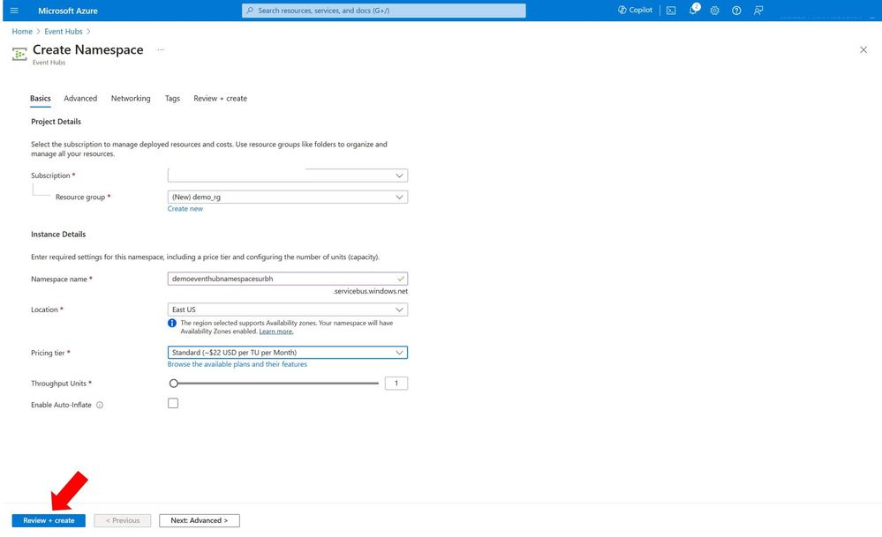Open the Subscription dropdown
Screen dimensions: 882x537
pyautogui.click(x=288, y=175)
